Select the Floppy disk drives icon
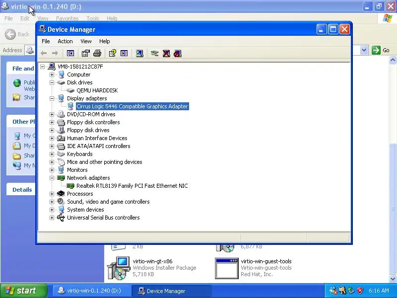This screenshot has width=397, height=298. pos(61,130)
